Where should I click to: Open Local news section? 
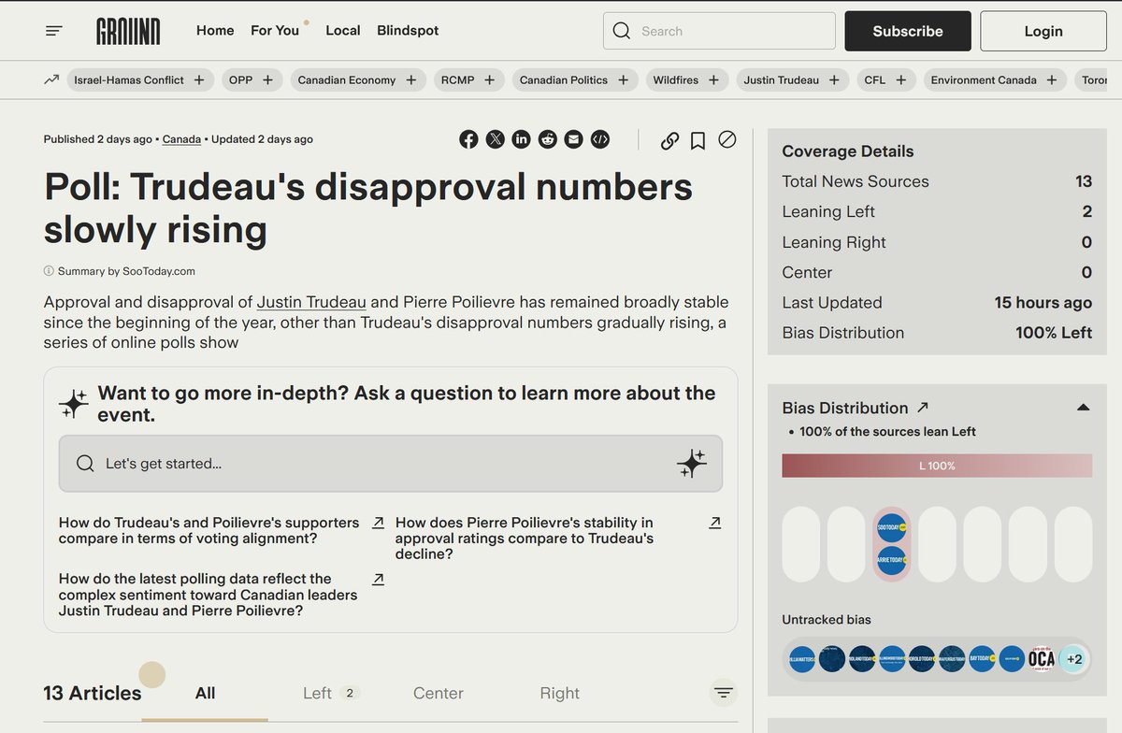point(343,31)
